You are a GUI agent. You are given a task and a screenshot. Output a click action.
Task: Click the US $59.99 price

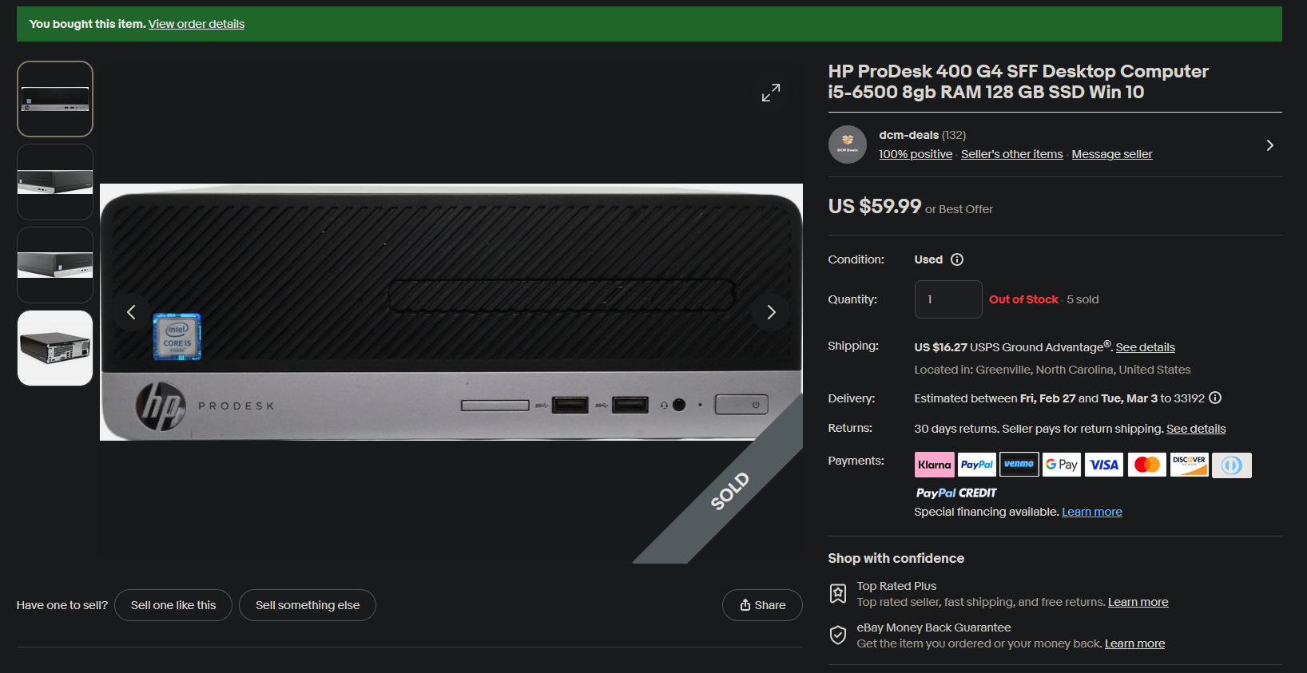(x=875, y=206)
